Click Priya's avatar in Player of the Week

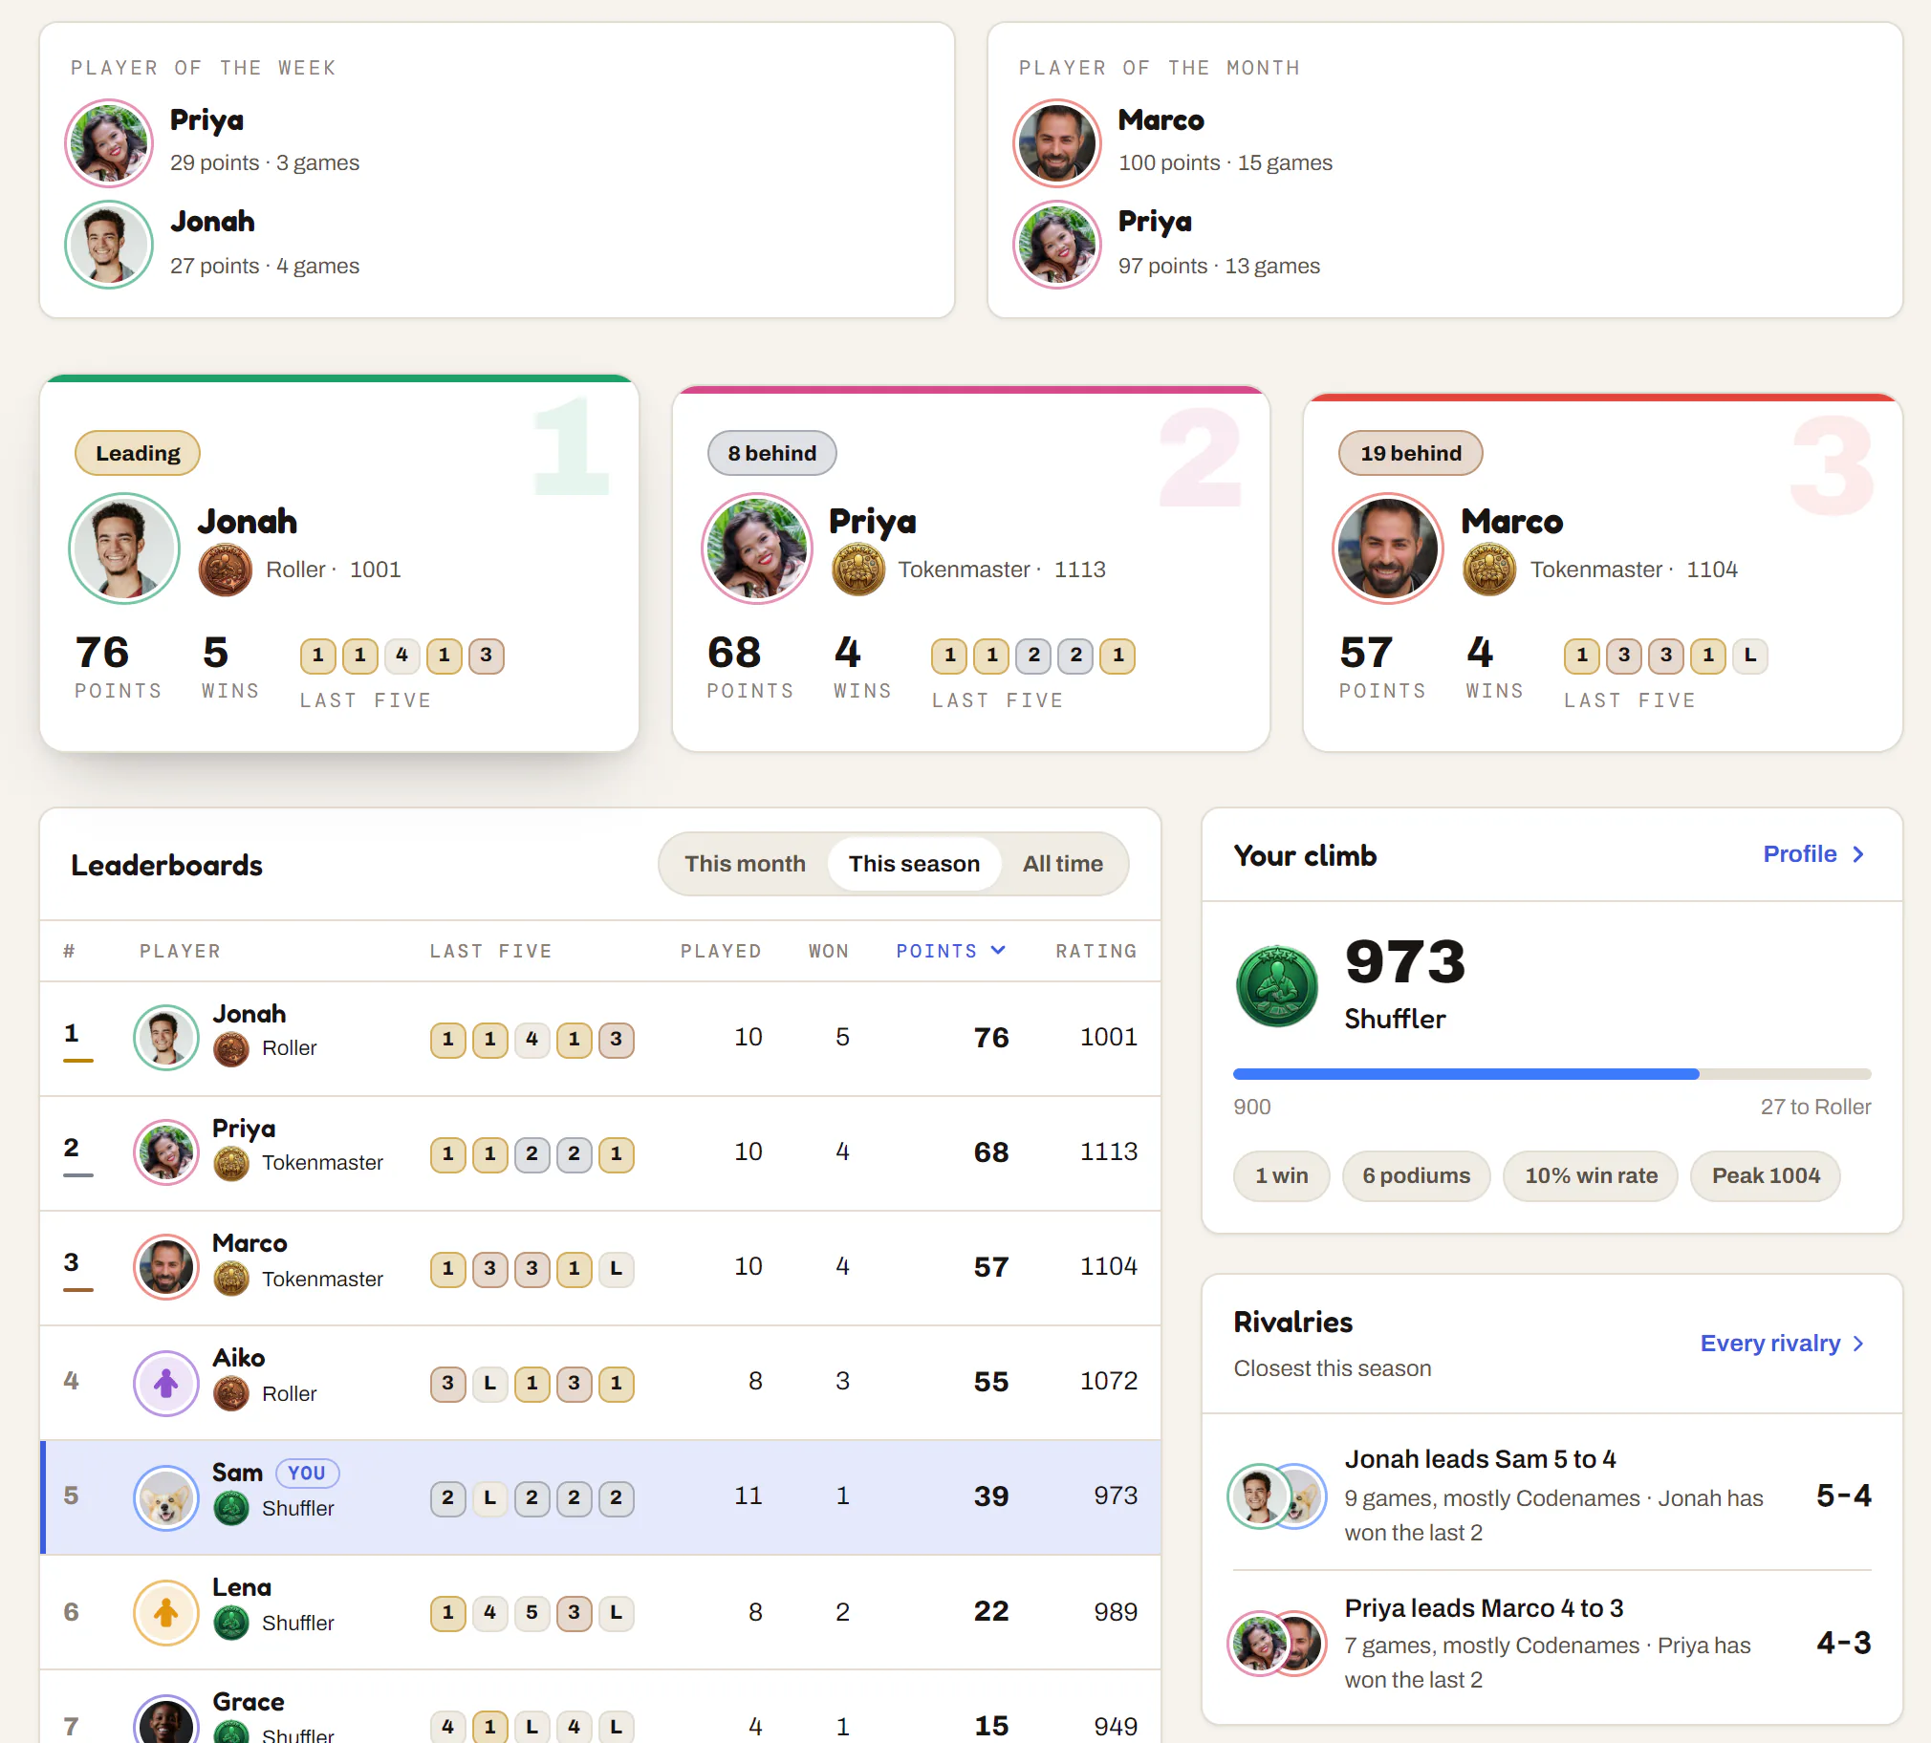point(109,142)
